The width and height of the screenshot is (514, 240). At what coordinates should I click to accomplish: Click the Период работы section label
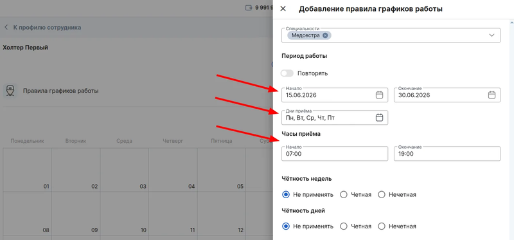[x=304, y=56]
